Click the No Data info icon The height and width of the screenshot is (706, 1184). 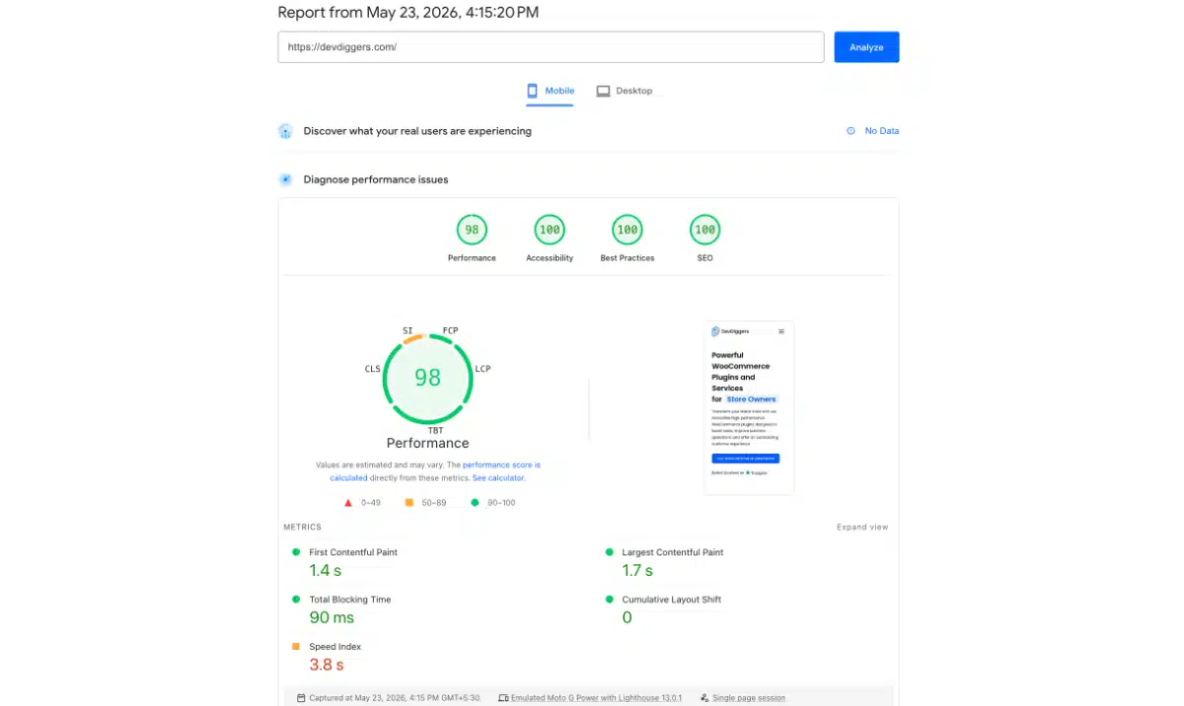851,131
